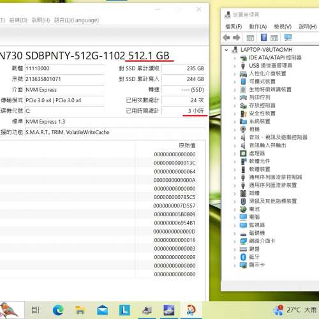This screenshot has width=319, height=319.
Task: Click the raw value 00000000785C5
Action: click(175, 197)
